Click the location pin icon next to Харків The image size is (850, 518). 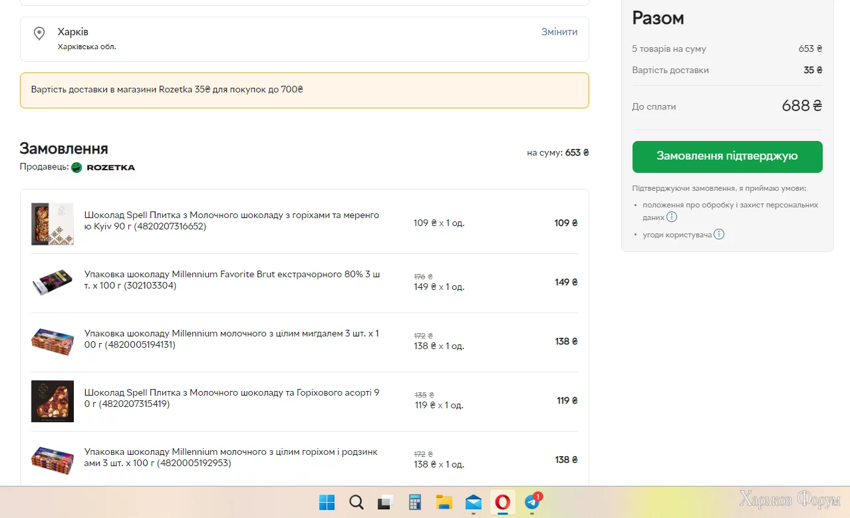pyautogui.click(x=39, y=33)
